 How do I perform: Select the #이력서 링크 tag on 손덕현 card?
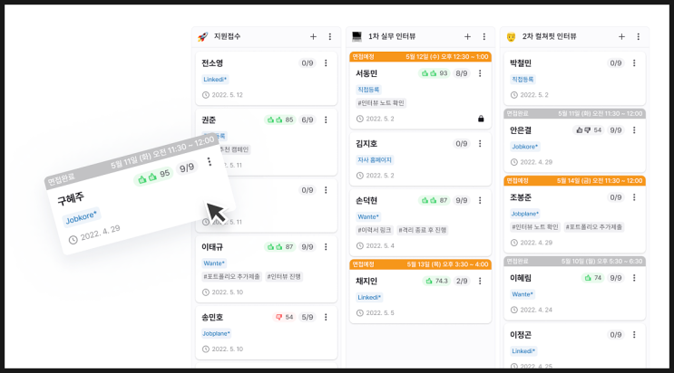(x=375, y=230)
